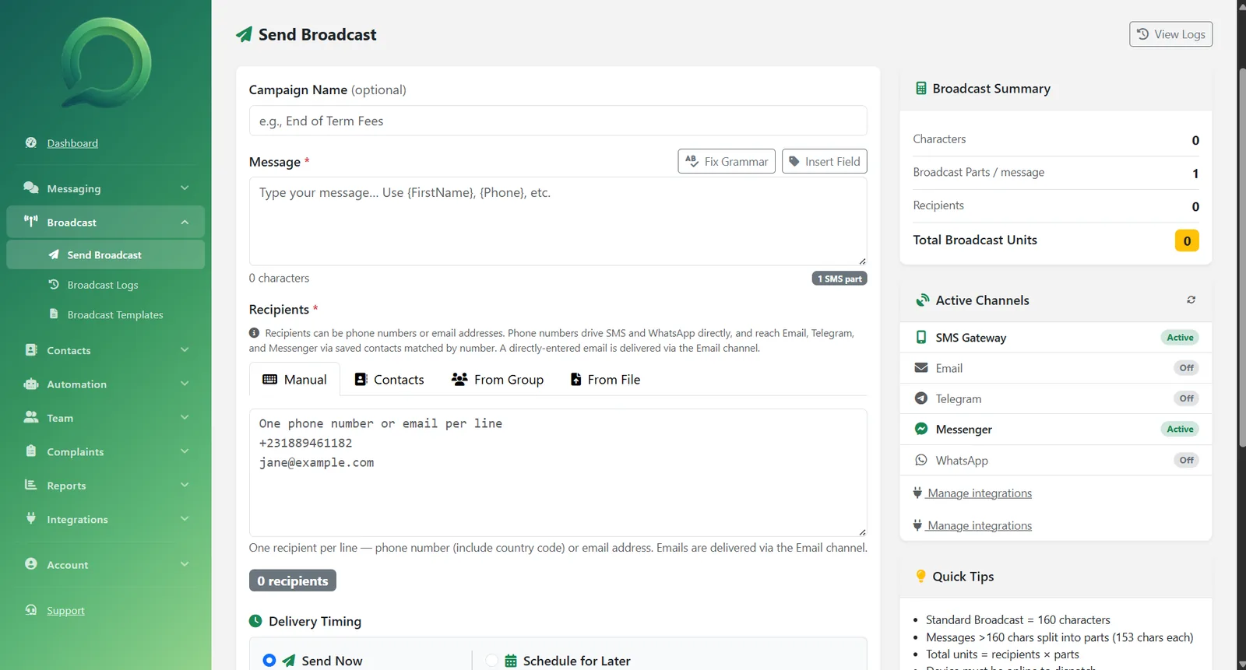Open View Logs button
1246x670 pixels.
pyautogui.click(x=1170, y=34)
